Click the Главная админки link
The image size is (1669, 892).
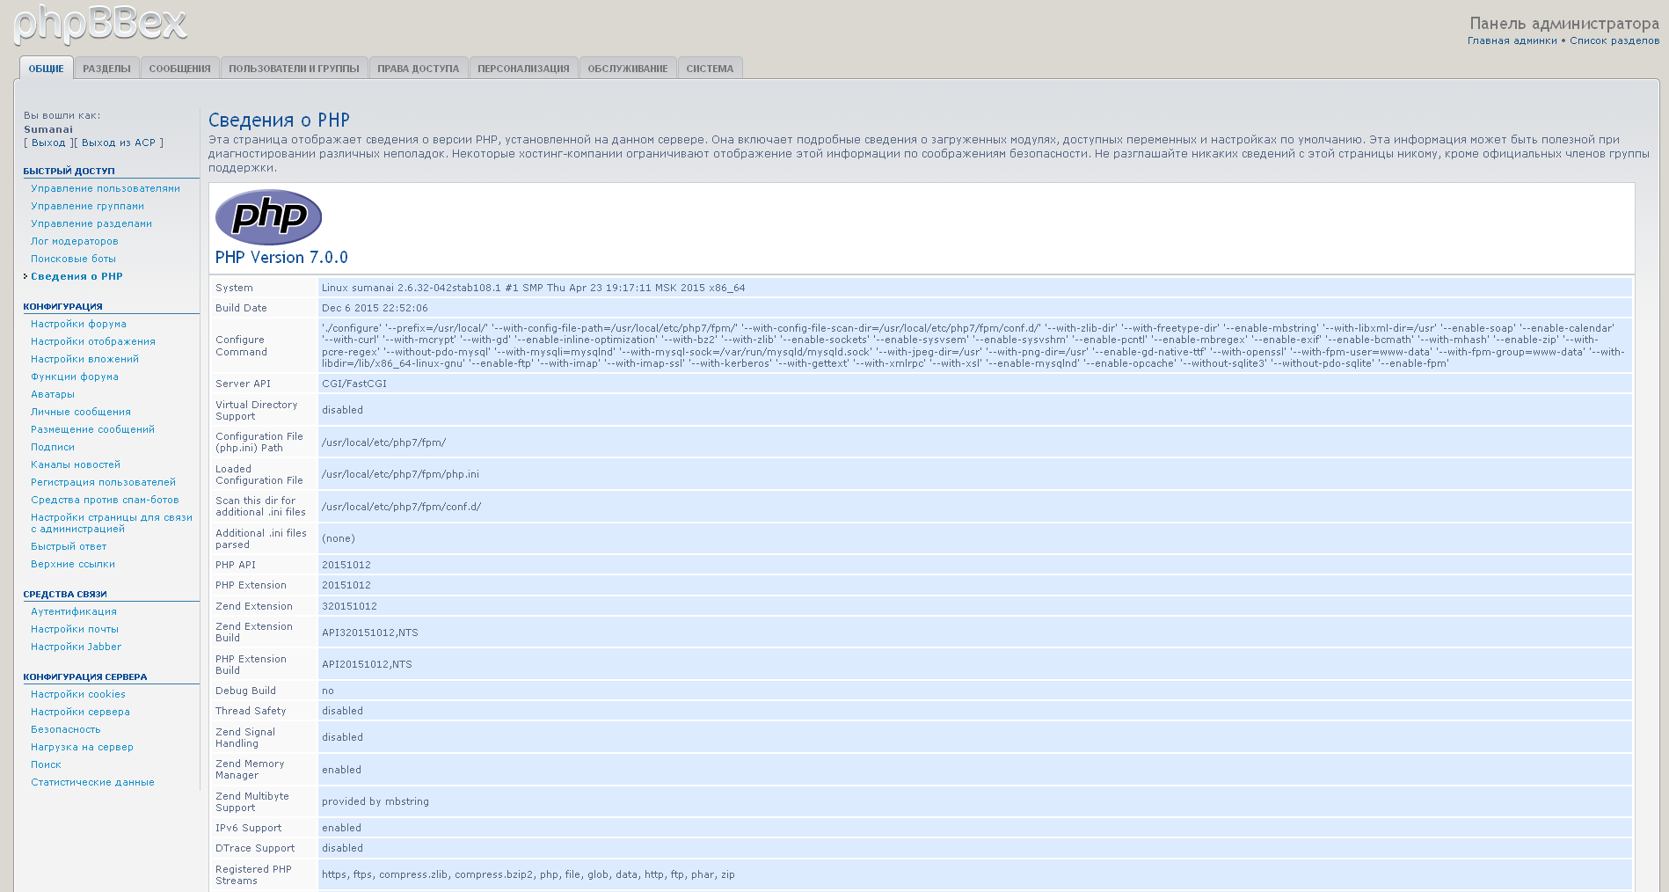point(1512,40)
